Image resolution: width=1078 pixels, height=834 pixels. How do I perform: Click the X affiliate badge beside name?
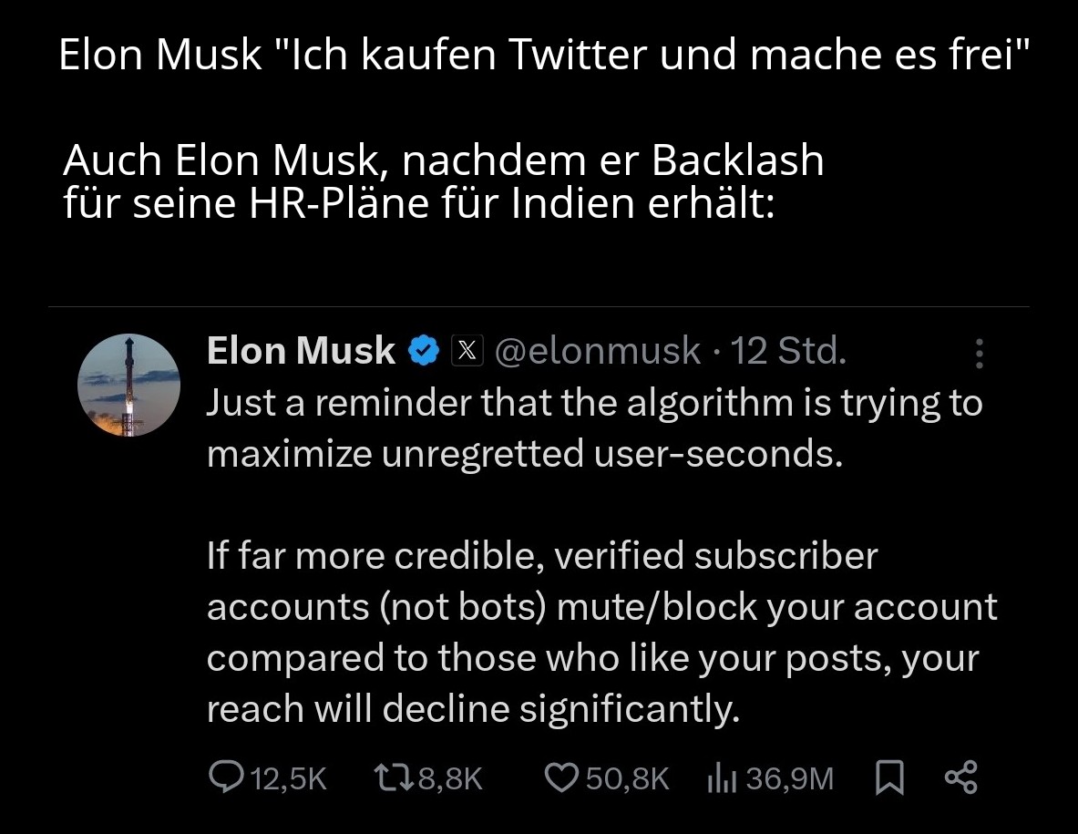click(x=467, y=351)
